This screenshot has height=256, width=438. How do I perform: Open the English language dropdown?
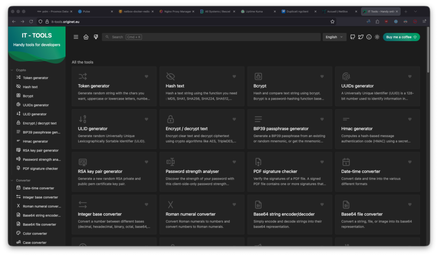[x=334, y=37]
